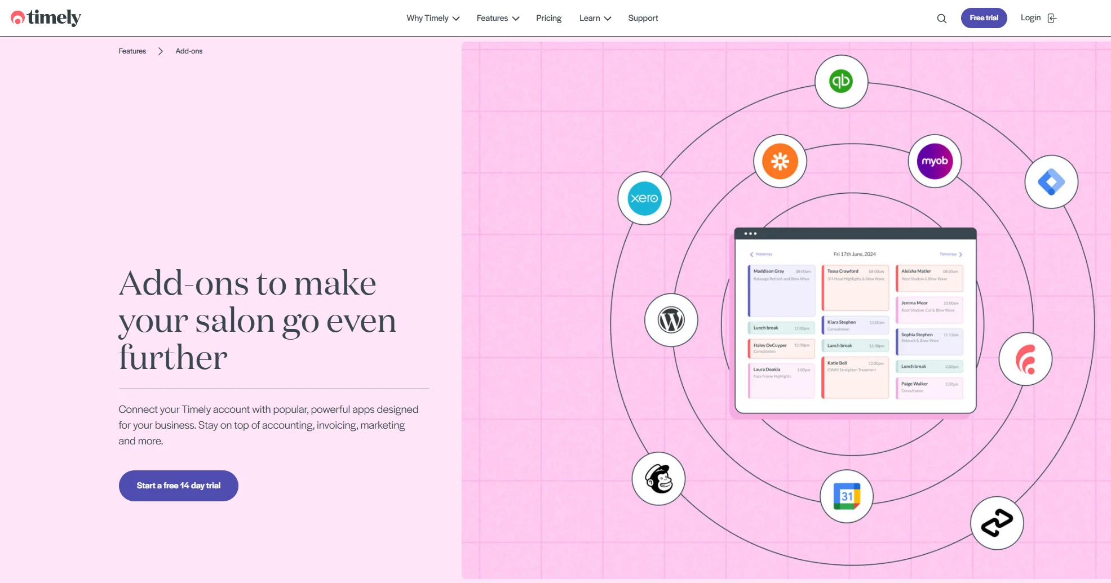
Task: Select the MYOB integration icon
Action: tap(935, 162)
